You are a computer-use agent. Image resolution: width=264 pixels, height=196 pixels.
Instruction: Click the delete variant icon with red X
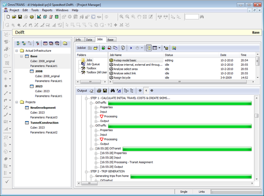pos(38,43)
